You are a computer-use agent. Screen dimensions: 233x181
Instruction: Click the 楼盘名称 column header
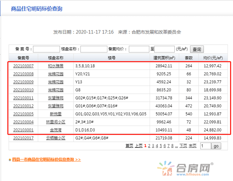56,58
